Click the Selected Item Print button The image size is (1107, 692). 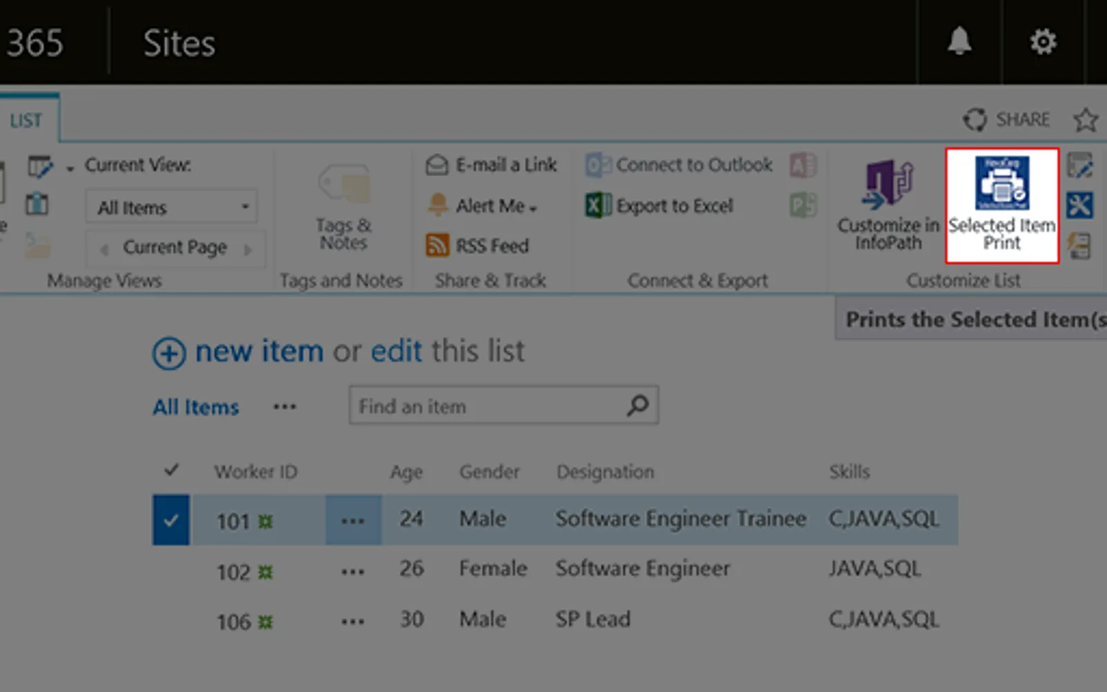(1002, 205)
